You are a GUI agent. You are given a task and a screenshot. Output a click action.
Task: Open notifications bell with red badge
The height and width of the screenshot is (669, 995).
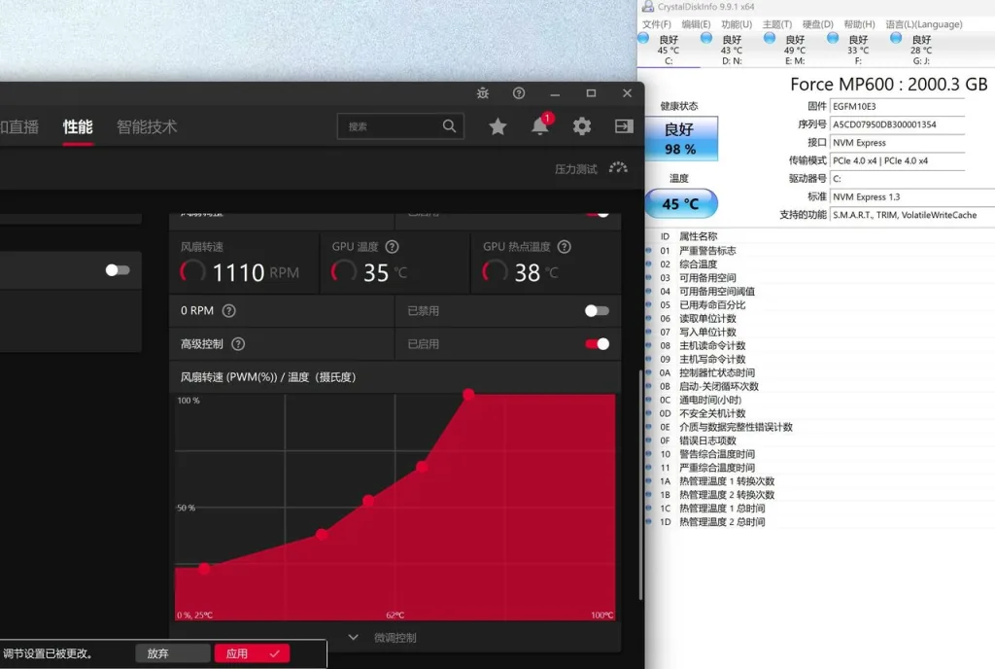pos(540,125)
